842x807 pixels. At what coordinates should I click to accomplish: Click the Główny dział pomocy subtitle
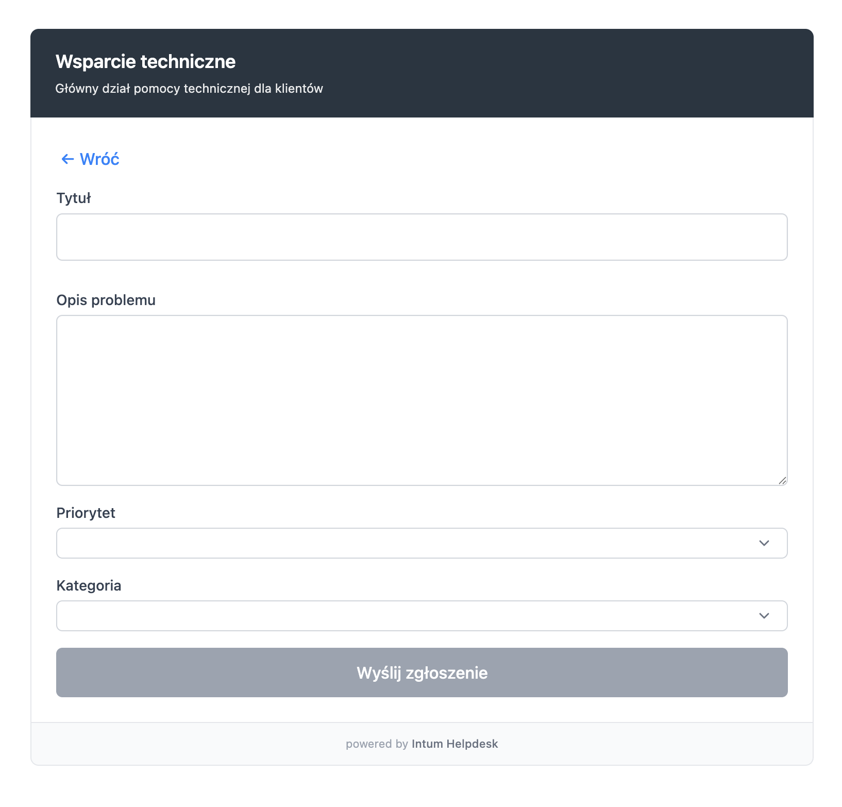pos(189,89)
